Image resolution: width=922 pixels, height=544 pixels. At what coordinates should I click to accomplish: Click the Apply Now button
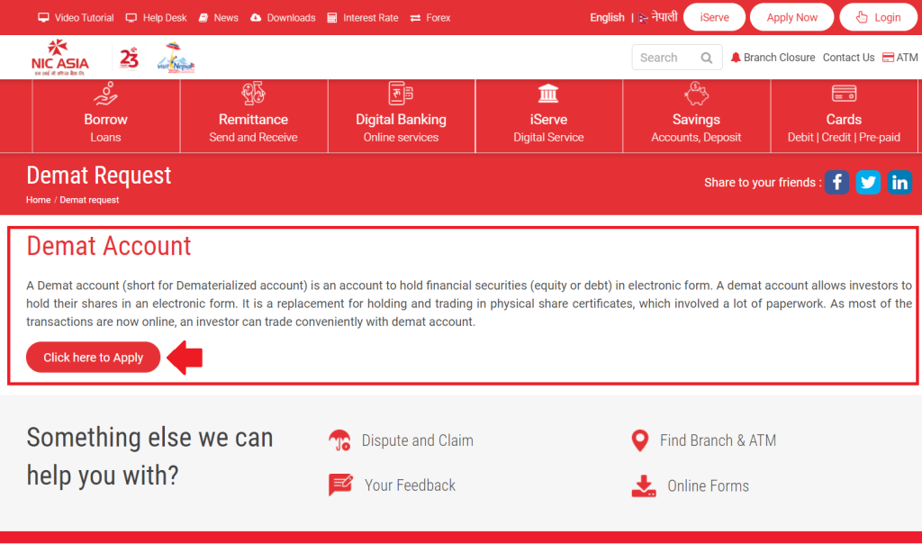[792, 17]
